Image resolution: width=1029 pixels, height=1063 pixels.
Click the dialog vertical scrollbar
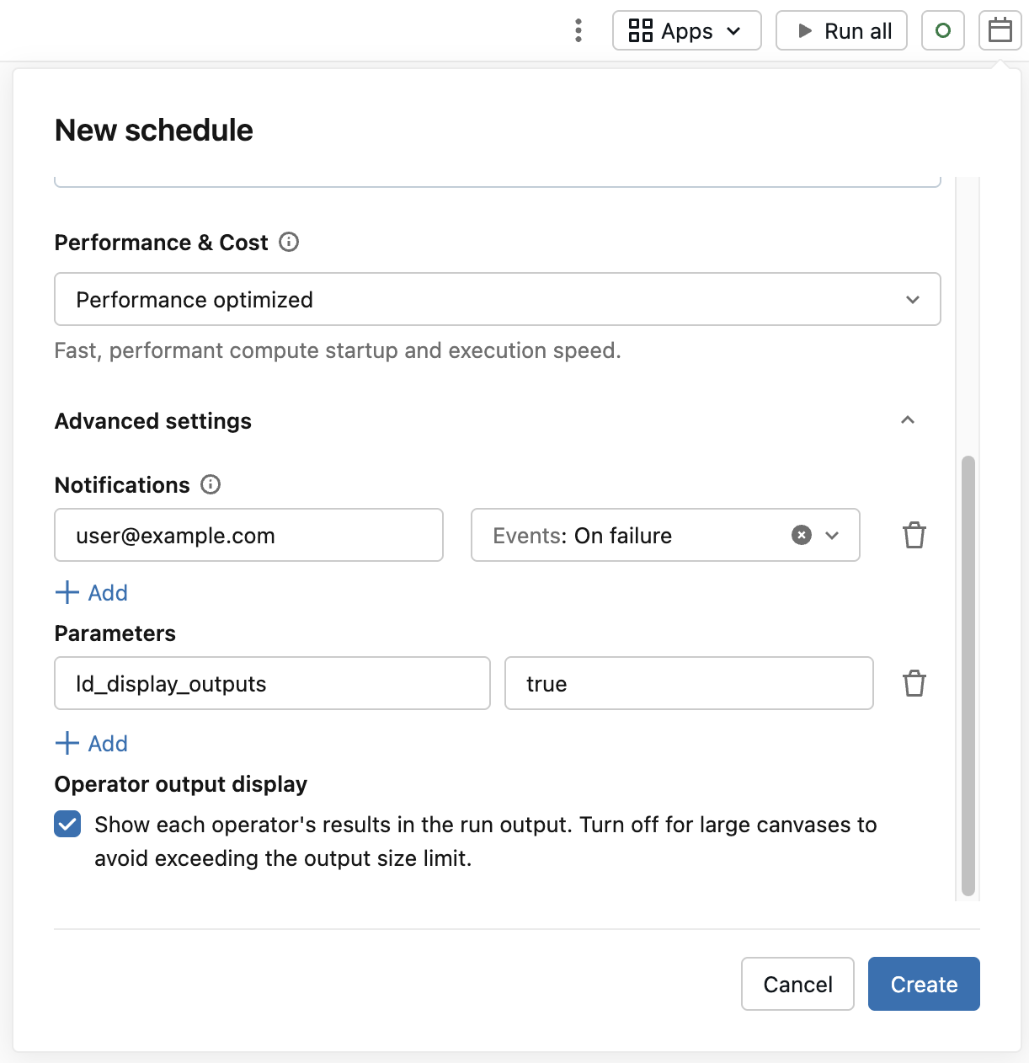coord(968,676)
